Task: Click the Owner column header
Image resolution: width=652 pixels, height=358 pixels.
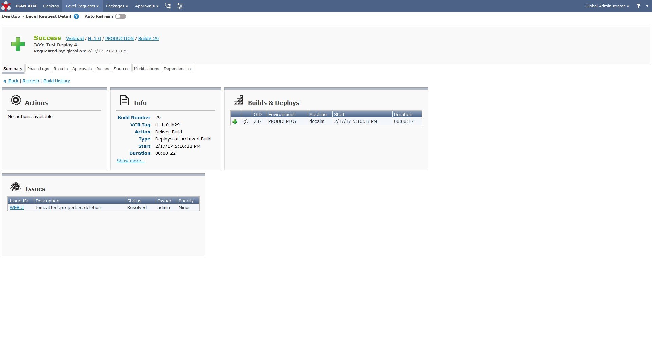Action: pyautogui.click(x=166, y=201)
